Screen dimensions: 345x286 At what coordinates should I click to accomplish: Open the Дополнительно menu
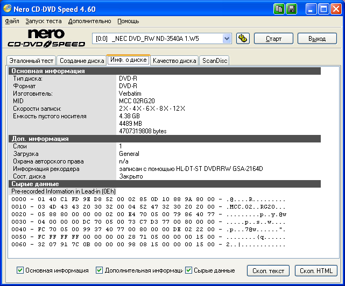coord(89,21)
